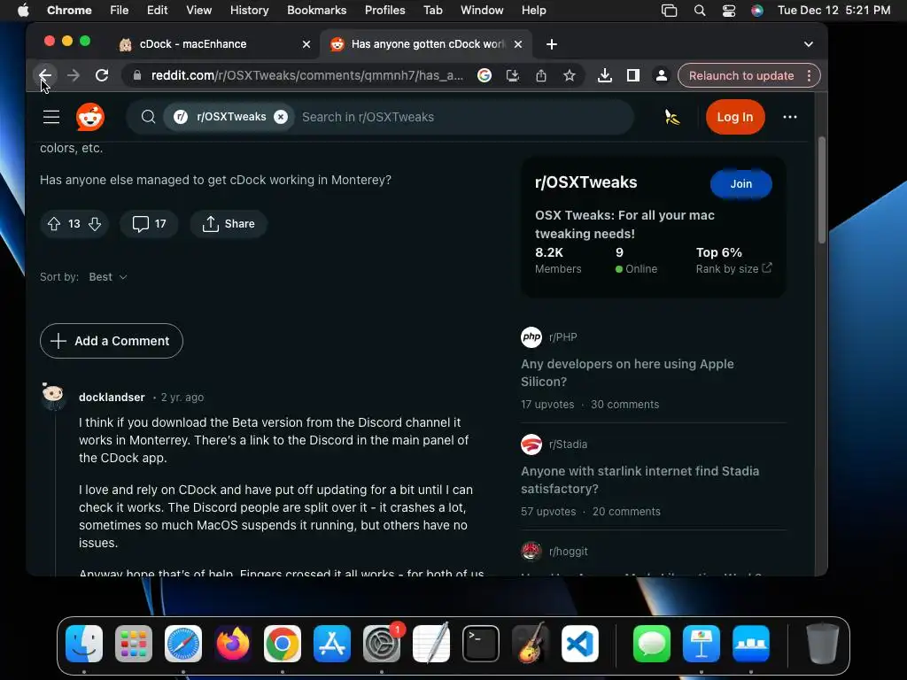Click the Google icon in address bar
The width and height of the screenshot is (907, 680).
click(x=485, y=75)
